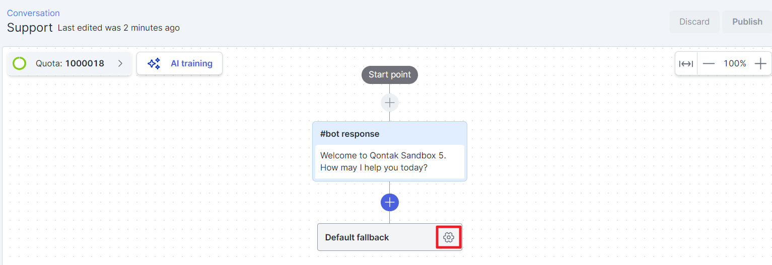Click the green quota ring icon
This screenshot has width=772, height=265.
pyautogui.click(x=20, y=63)
